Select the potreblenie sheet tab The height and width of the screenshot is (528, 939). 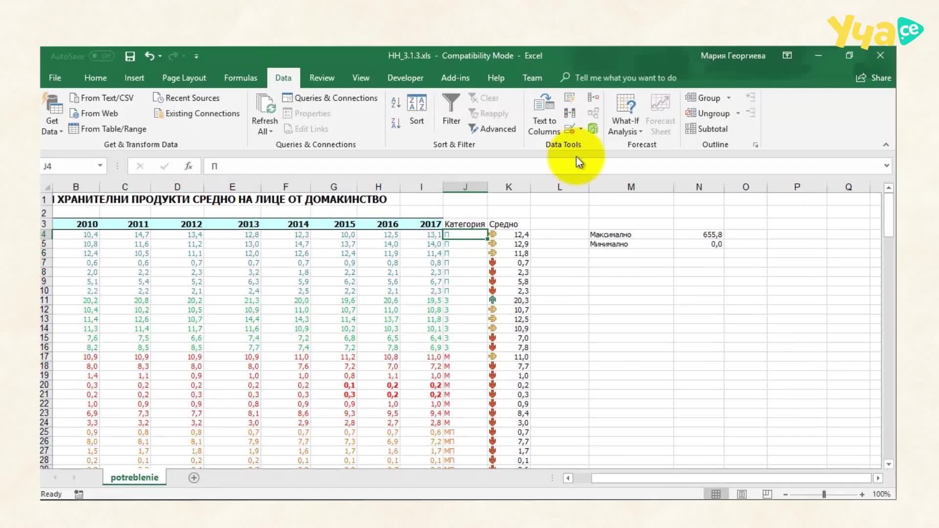[134, 478]
